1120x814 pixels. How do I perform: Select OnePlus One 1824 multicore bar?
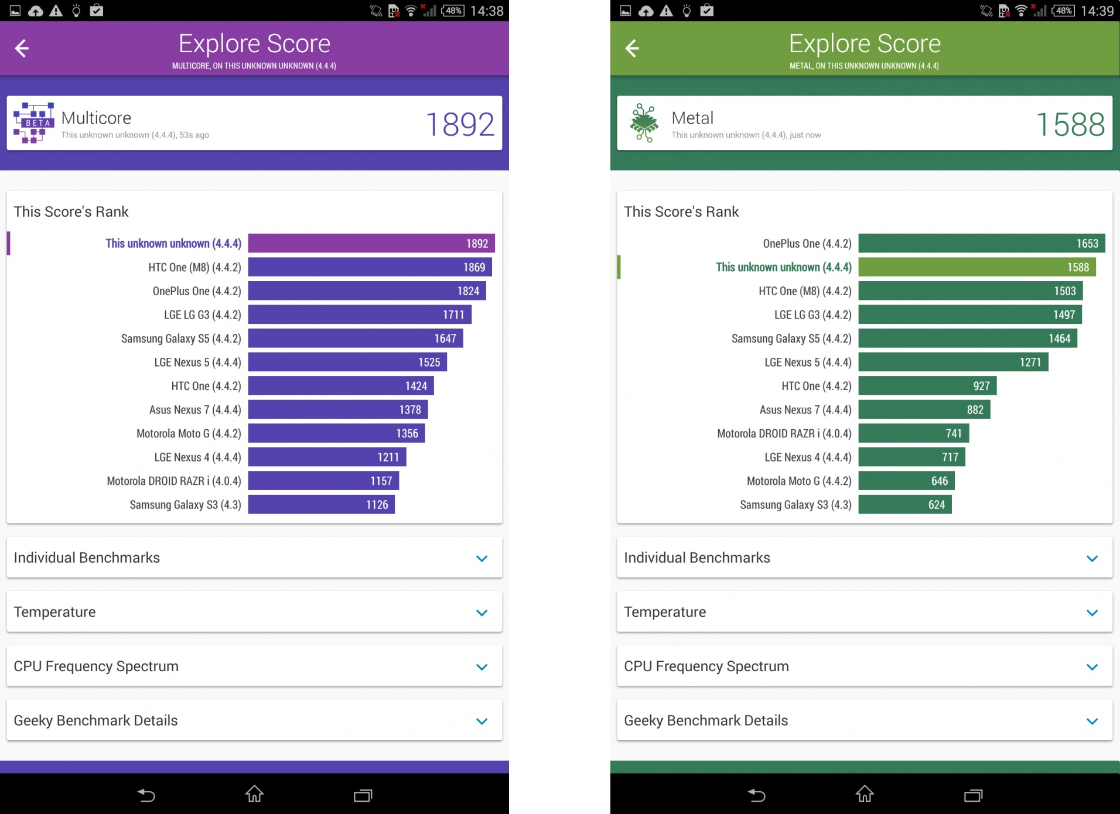coord(367,291)
